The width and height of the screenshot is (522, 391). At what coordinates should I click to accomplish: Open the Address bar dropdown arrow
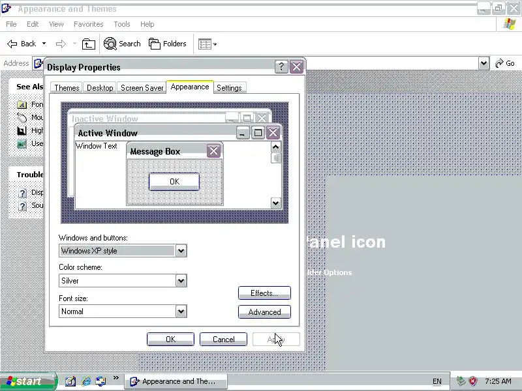click(x=484, y=63)
